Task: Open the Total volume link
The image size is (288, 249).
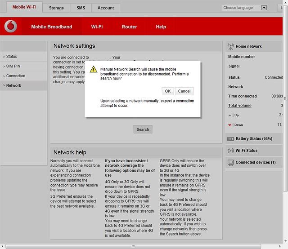Action: tap(240, 106)
